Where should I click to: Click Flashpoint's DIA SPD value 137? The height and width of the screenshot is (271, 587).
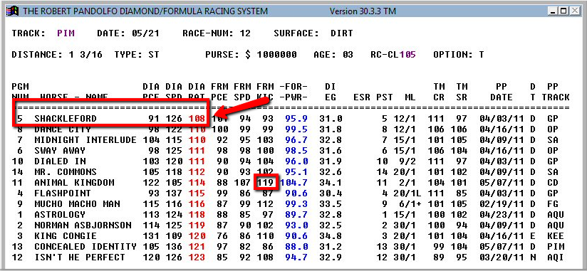(x=174, y=193)
